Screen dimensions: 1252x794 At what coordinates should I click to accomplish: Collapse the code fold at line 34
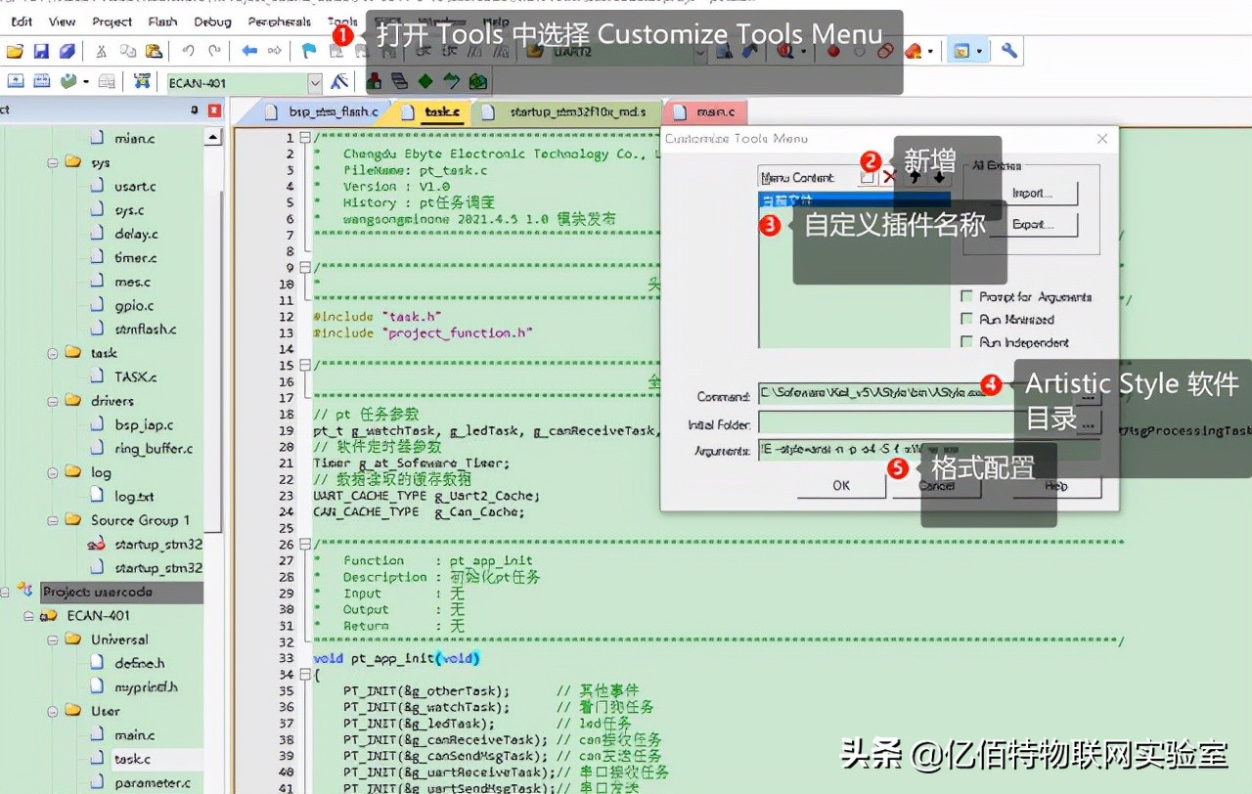305,675
